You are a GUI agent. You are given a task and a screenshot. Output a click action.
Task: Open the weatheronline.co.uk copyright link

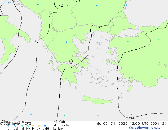click(x=145, y=128)
